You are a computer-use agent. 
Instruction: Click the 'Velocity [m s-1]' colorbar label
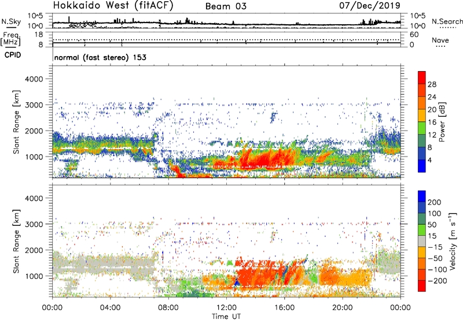coord(453,241)
